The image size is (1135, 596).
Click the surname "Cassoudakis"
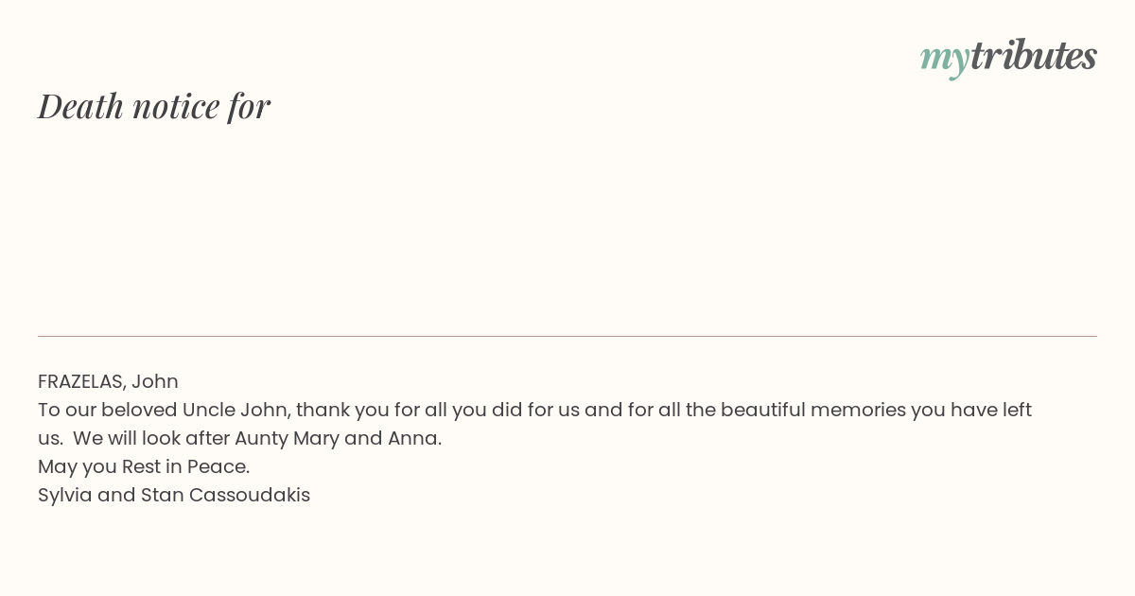(250, 495)
